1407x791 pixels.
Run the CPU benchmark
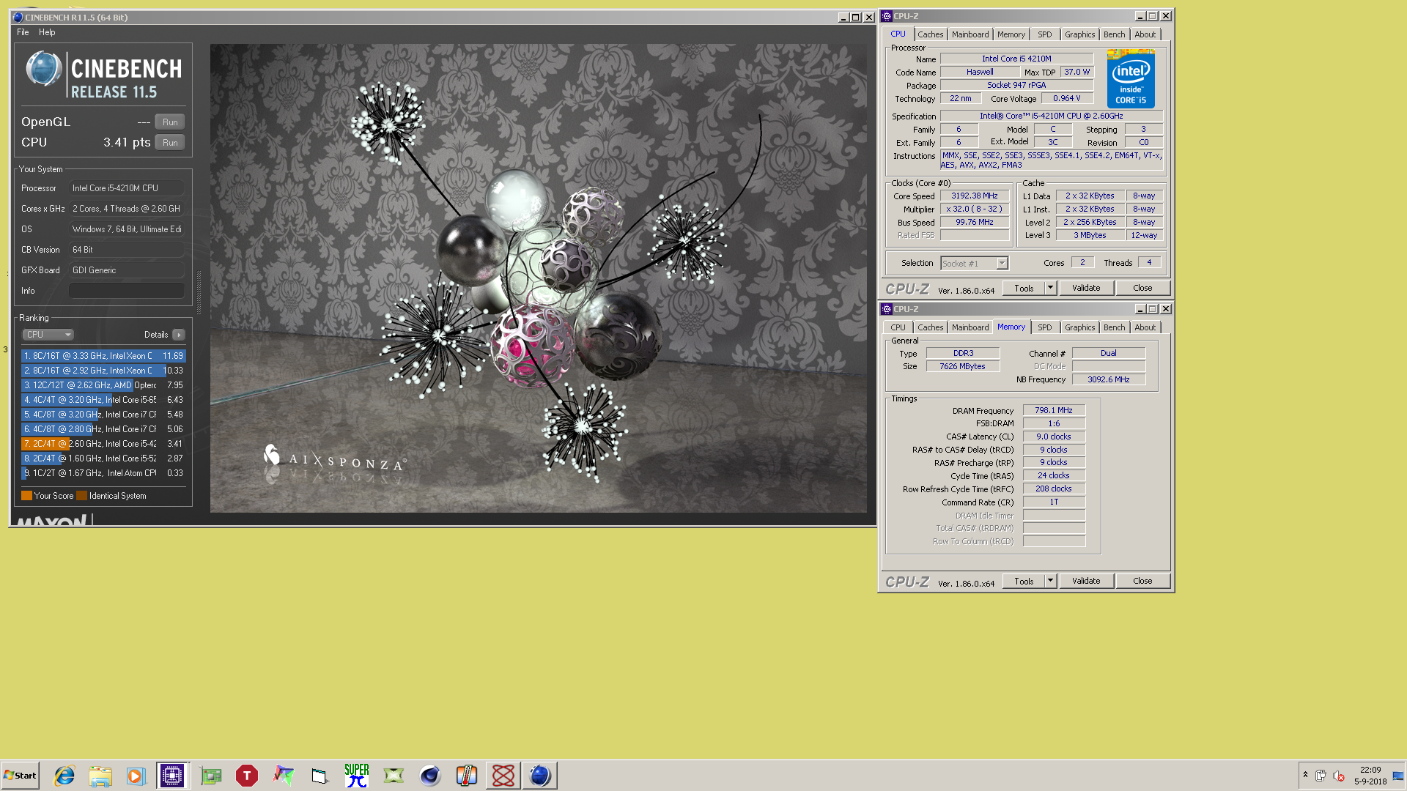[x=170, y=143]
